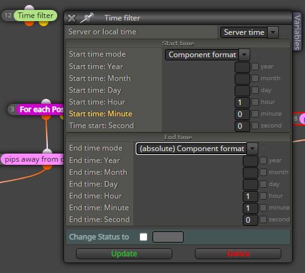Click End time Hour input field
This screenshot has height=273, width=305.
[250, 197]
